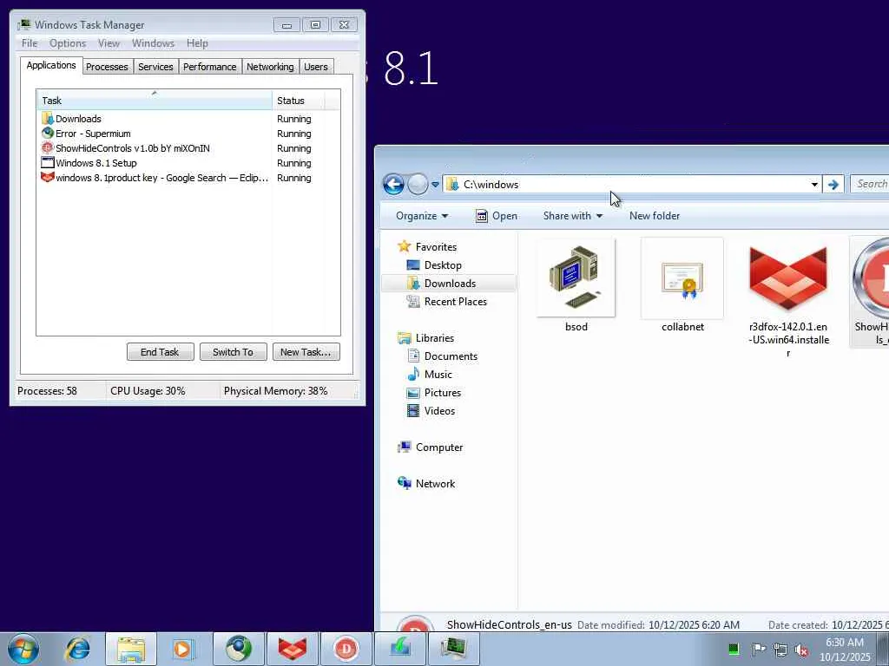Open Documents library
The width and height of the screenshot is (889, 666).
click(x=451, y=356)
